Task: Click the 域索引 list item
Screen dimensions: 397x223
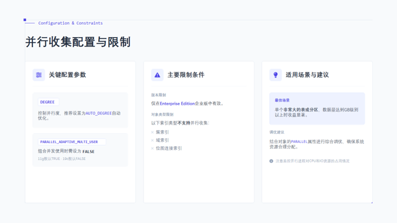Action: (x=162, y=140)
